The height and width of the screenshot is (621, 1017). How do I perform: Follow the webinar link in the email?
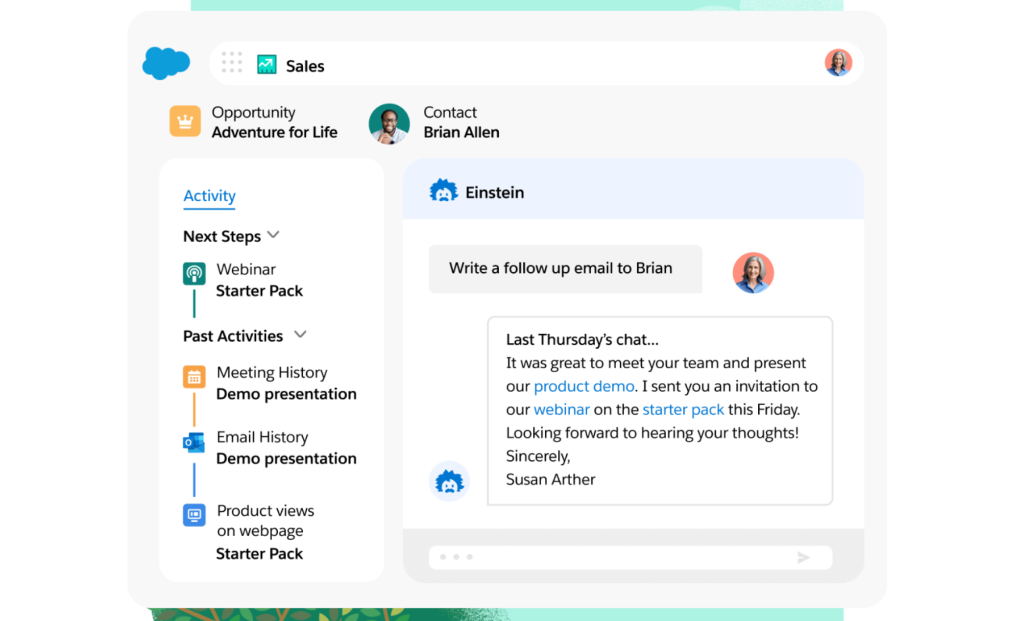coord(561,409)
